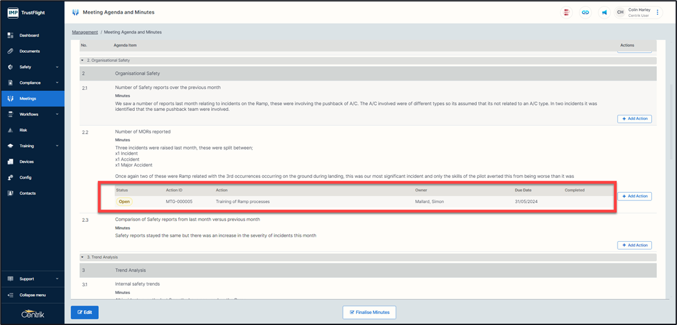This screenshot has width=677, height=325.
Task: Click the red stacked-bars header icon
Action: point(567,12)
